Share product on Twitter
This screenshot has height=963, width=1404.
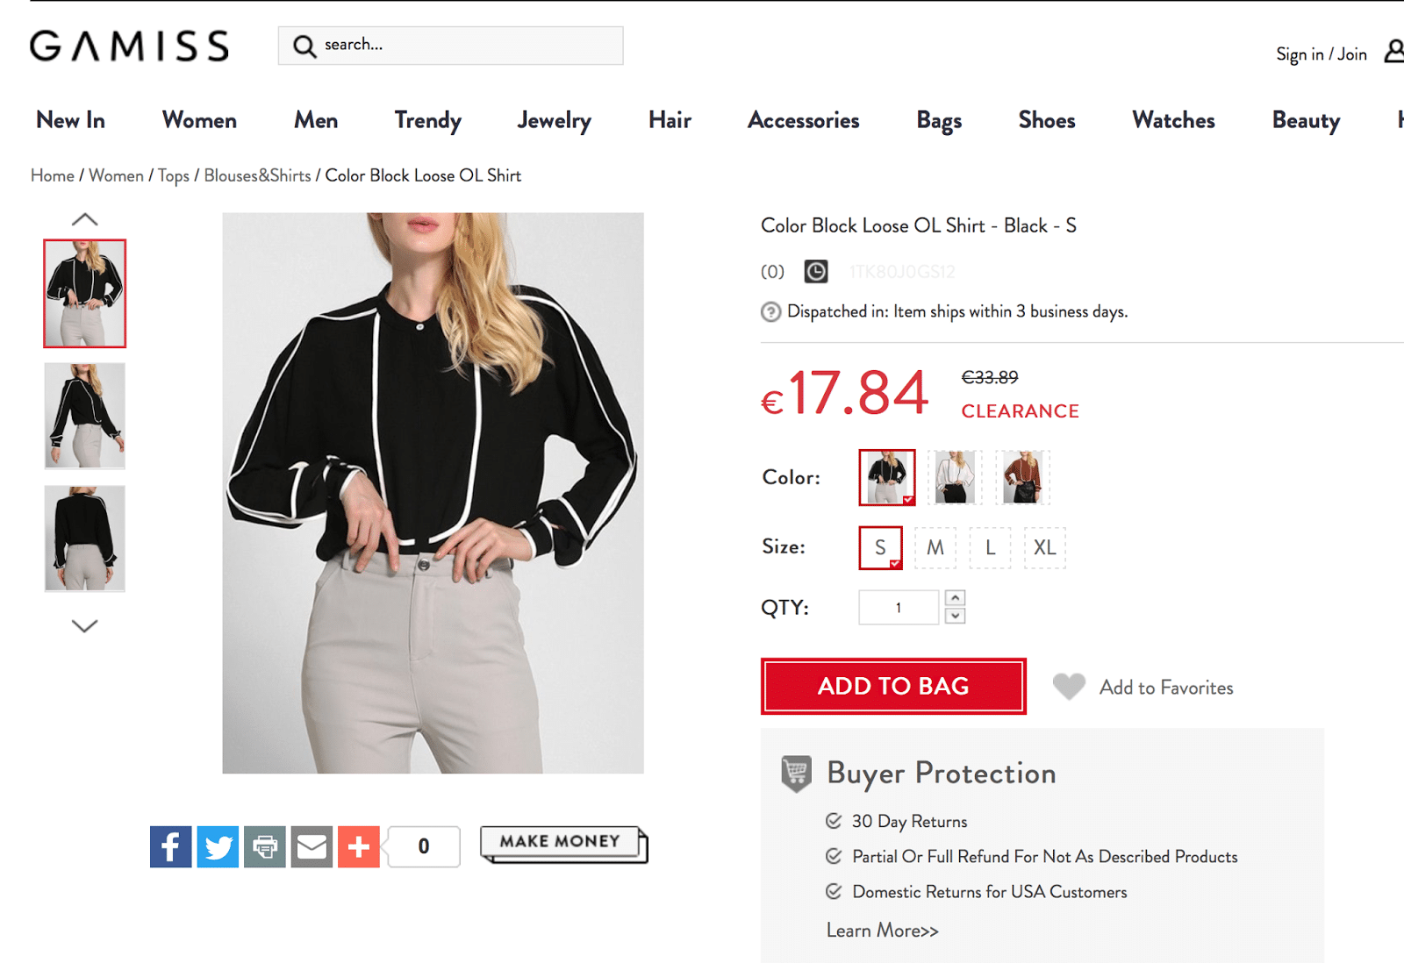click(x=218, y=846)
